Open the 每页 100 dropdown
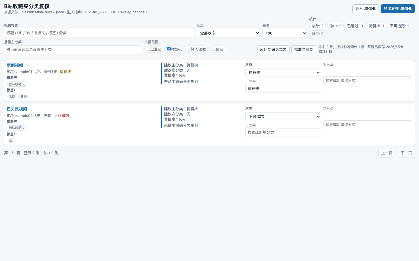The image size is (419, 261). coord(285,33)
